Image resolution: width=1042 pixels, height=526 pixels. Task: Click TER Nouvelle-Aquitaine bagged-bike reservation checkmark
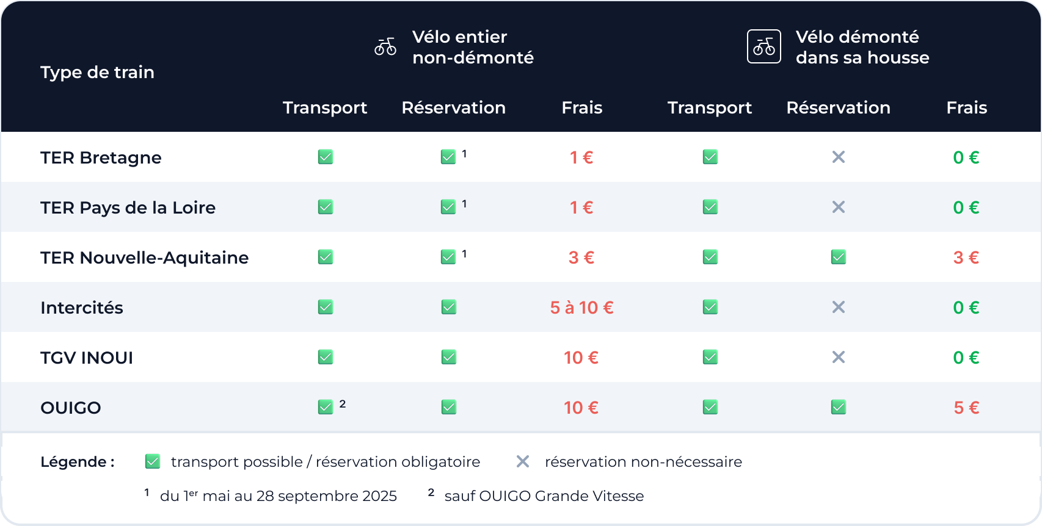(x=839, y=257)
